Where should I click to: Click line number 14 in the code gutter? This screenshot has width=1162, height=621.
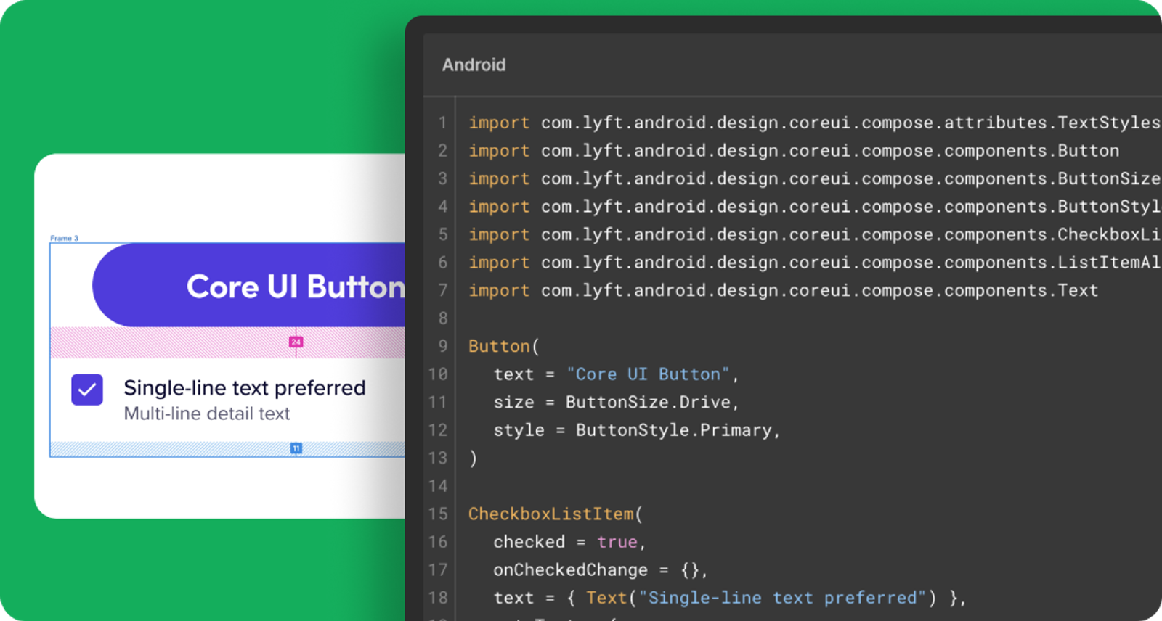click(x=438, y=486)
